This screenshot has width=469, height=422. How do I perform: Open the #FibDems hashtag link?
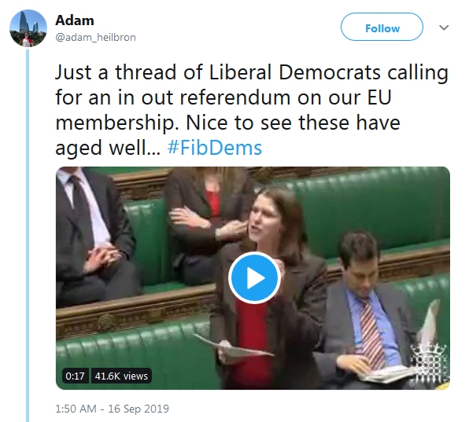click(x=215, y=148)
